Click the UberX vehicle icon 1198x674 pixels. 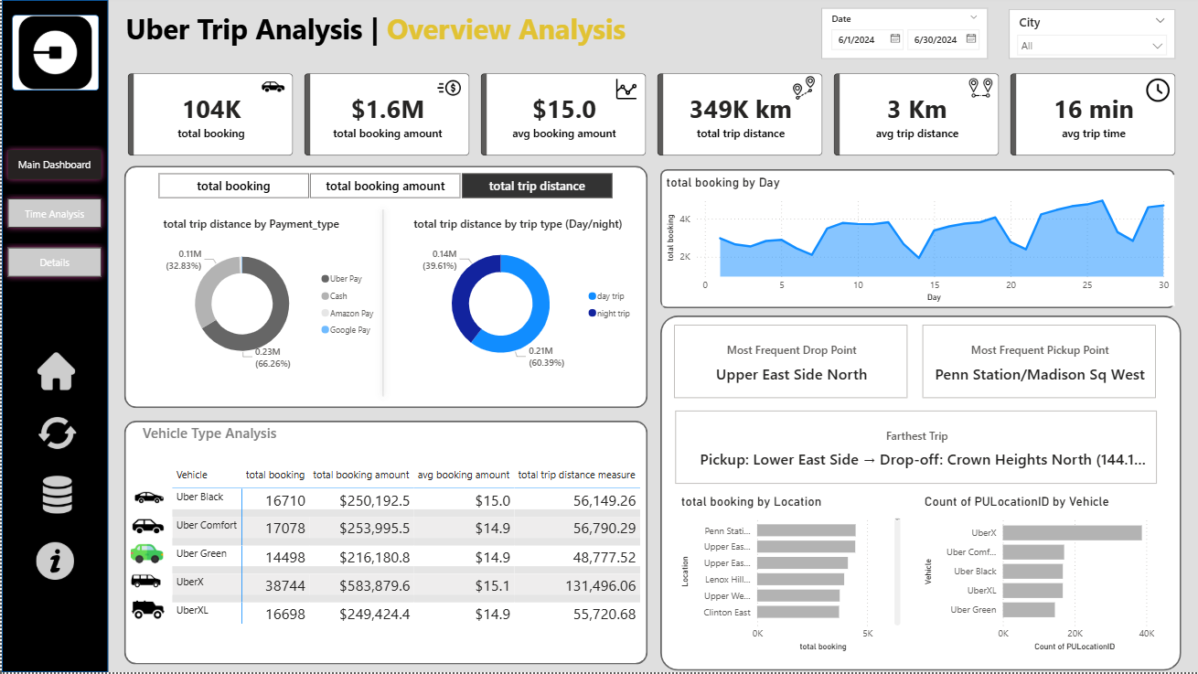tap(146, 581)
